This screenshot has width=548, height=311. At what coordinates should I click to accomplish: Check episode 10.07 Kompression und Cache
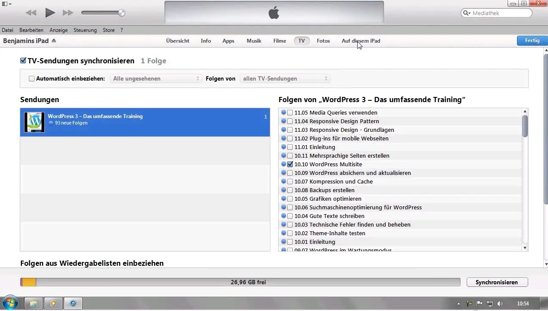pos(290,182)
